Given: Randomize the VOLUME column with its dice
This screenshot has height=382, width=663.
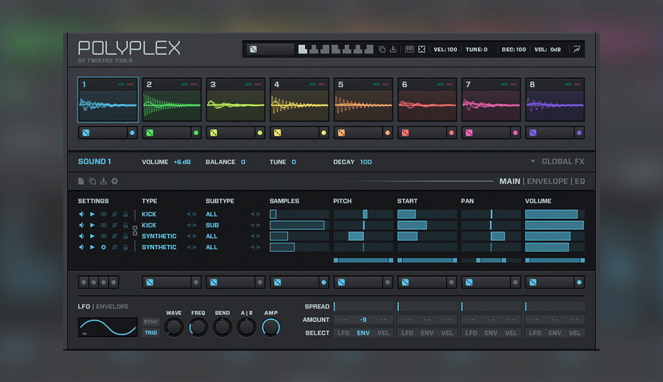Looking at the screenshot, I should click(533, 283).
